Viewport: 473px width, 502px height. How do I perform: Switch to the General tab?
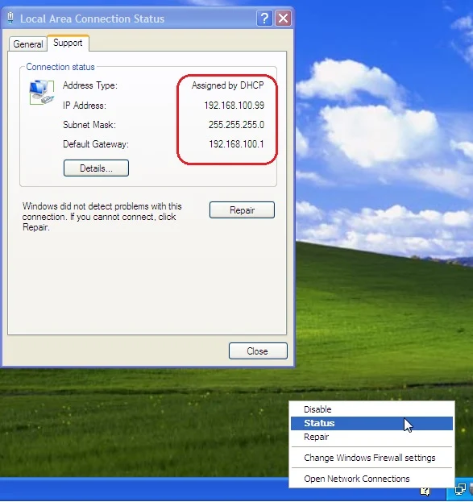tap(28, 44)
